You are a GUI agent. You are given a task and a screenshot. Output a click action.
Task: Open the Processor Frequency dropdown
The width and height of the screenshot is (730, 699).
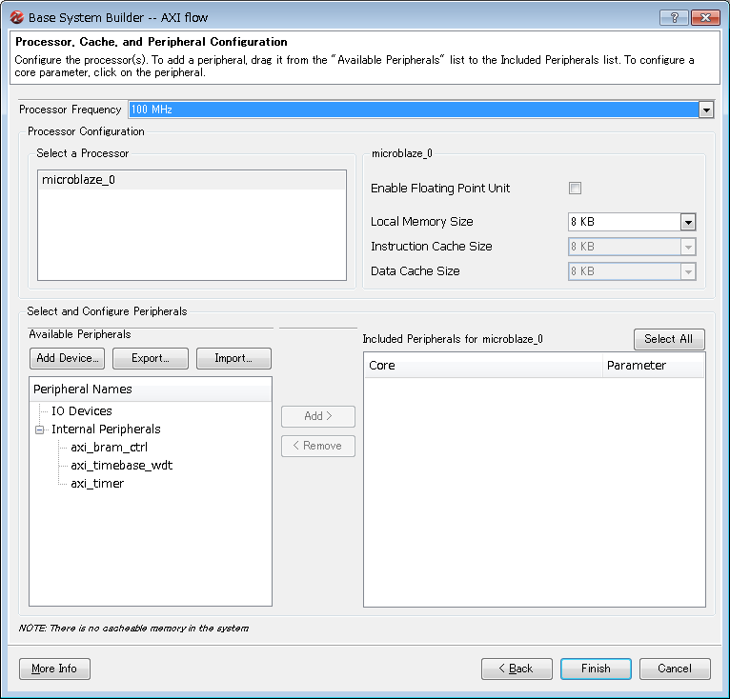tap(706, 110)
